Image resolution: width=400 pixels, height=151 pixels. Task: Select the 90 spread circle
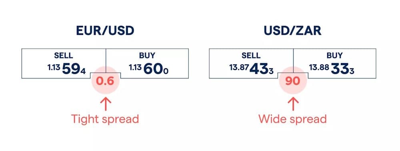(x=293, y=81)
